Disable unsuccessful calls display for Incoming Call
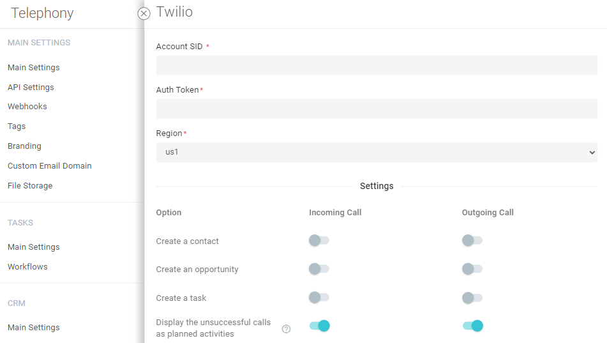 (x=319, y=326)
